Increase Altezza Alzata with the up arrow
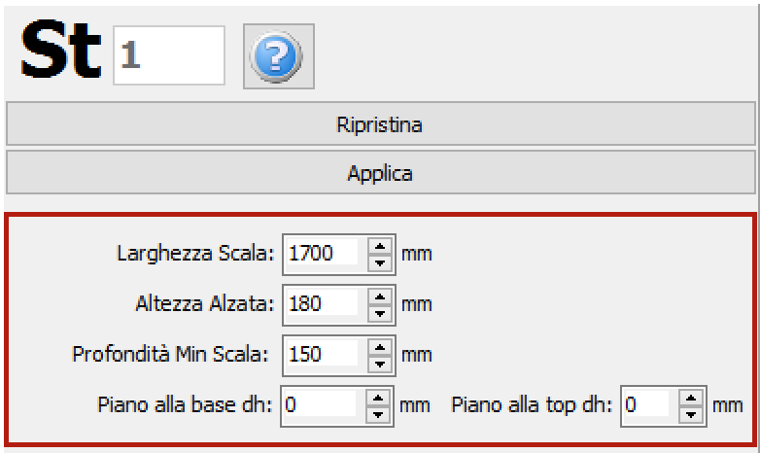 pyautogui.click(x=379, y=296)
